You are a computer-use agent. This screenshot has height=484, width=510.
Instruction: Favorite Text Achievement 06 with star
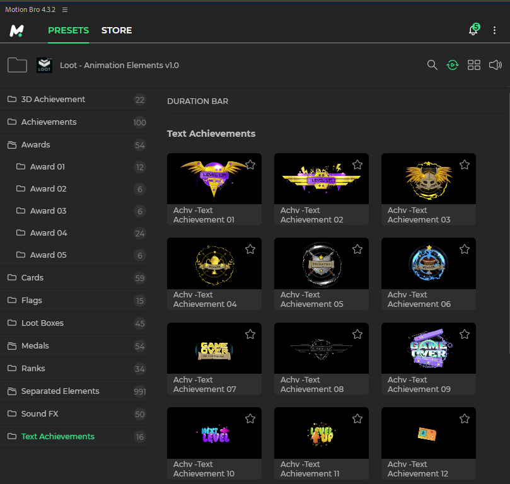[x=465, y=250]
